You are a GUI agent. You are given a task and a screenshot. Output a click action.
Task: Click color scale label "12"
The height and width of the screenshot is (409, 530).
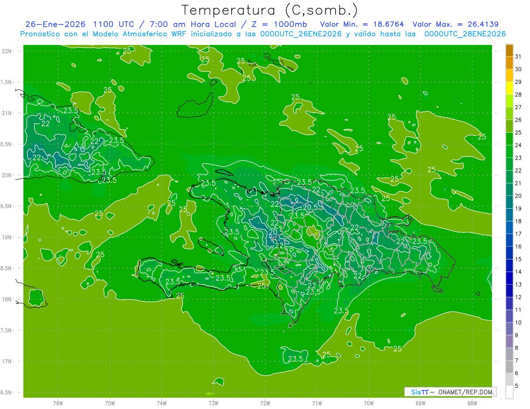coord(518,297)
